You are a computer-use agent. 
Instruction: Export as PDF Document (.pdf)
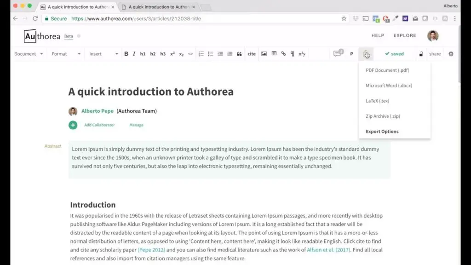387,70
